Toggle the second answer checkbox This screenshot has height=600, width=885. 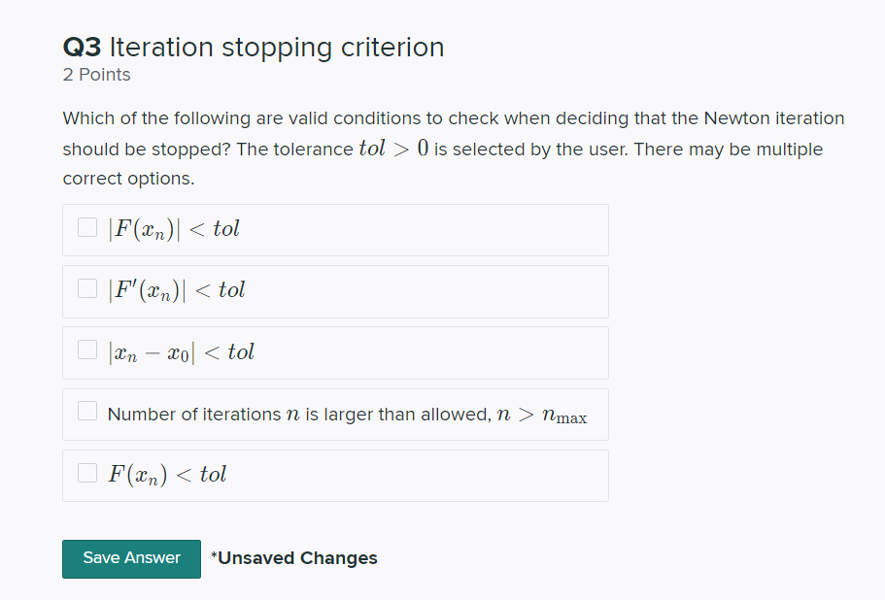86,288
